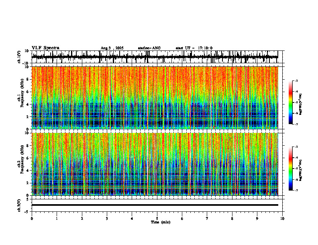Click the ch.1 color bar log(PSD) unit label
Screen dimensions: 318x245
301,104
